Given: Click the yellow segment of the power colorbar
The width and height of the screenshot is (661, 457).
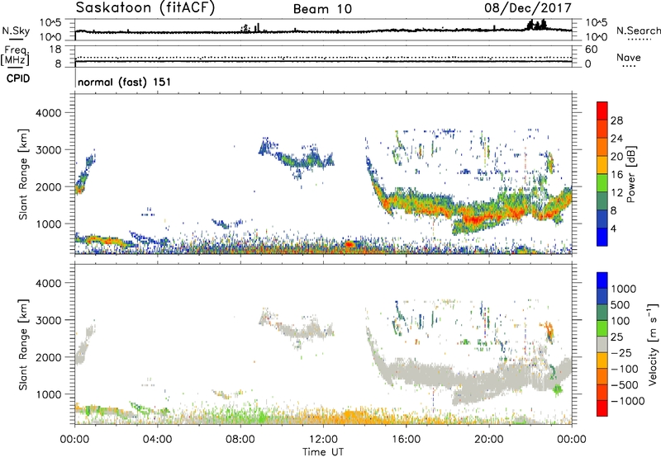Looking at the screenshot, I should (x=602, y=165).
